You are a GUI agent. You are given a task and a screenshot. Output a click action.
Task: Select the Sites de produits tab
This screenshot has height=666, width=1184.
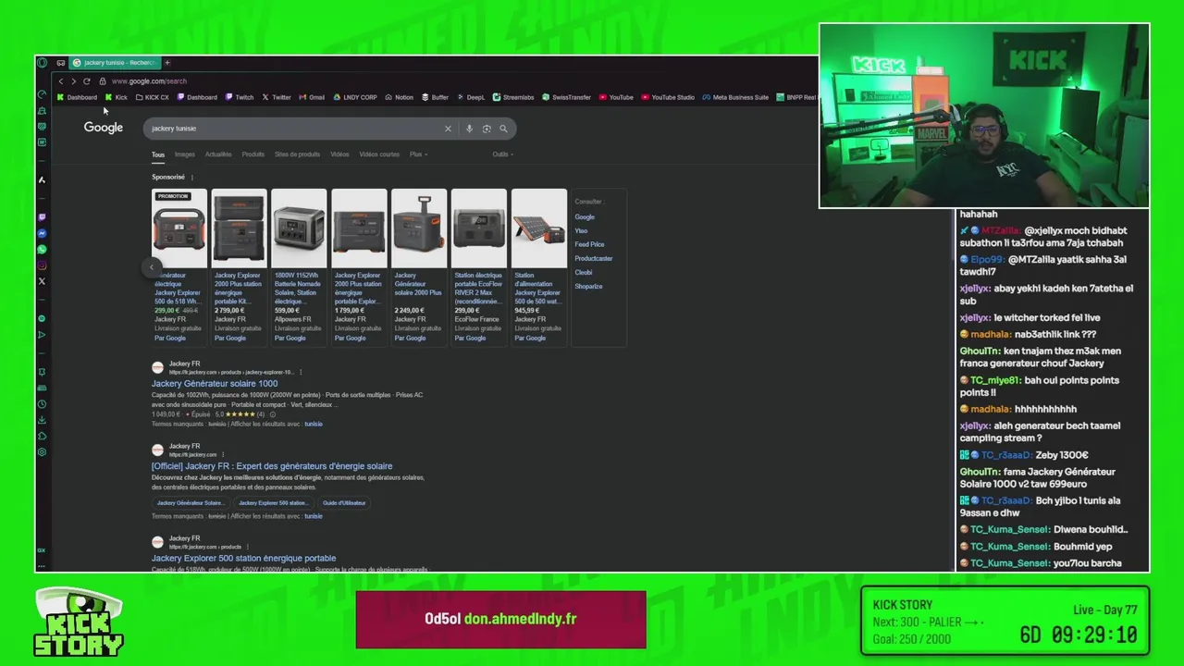pyautogui.click(x=297, y=154)
